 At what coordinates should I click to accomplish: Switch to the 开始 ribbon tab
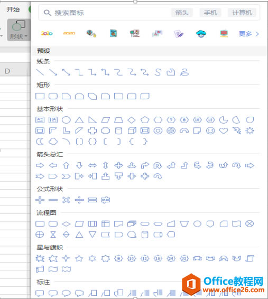13,10
